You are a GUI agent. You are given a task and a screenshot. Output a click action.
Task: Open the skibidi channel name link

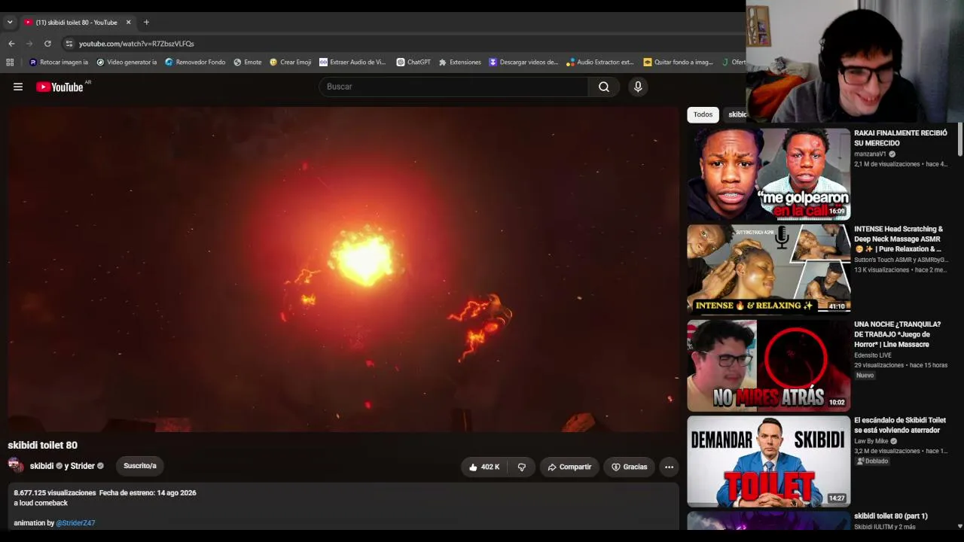(x=42, y=466)
